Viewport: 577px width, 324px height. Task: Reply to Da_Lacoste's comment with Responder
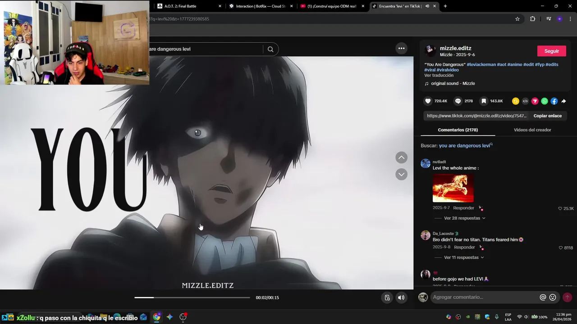tap(464, 247)
